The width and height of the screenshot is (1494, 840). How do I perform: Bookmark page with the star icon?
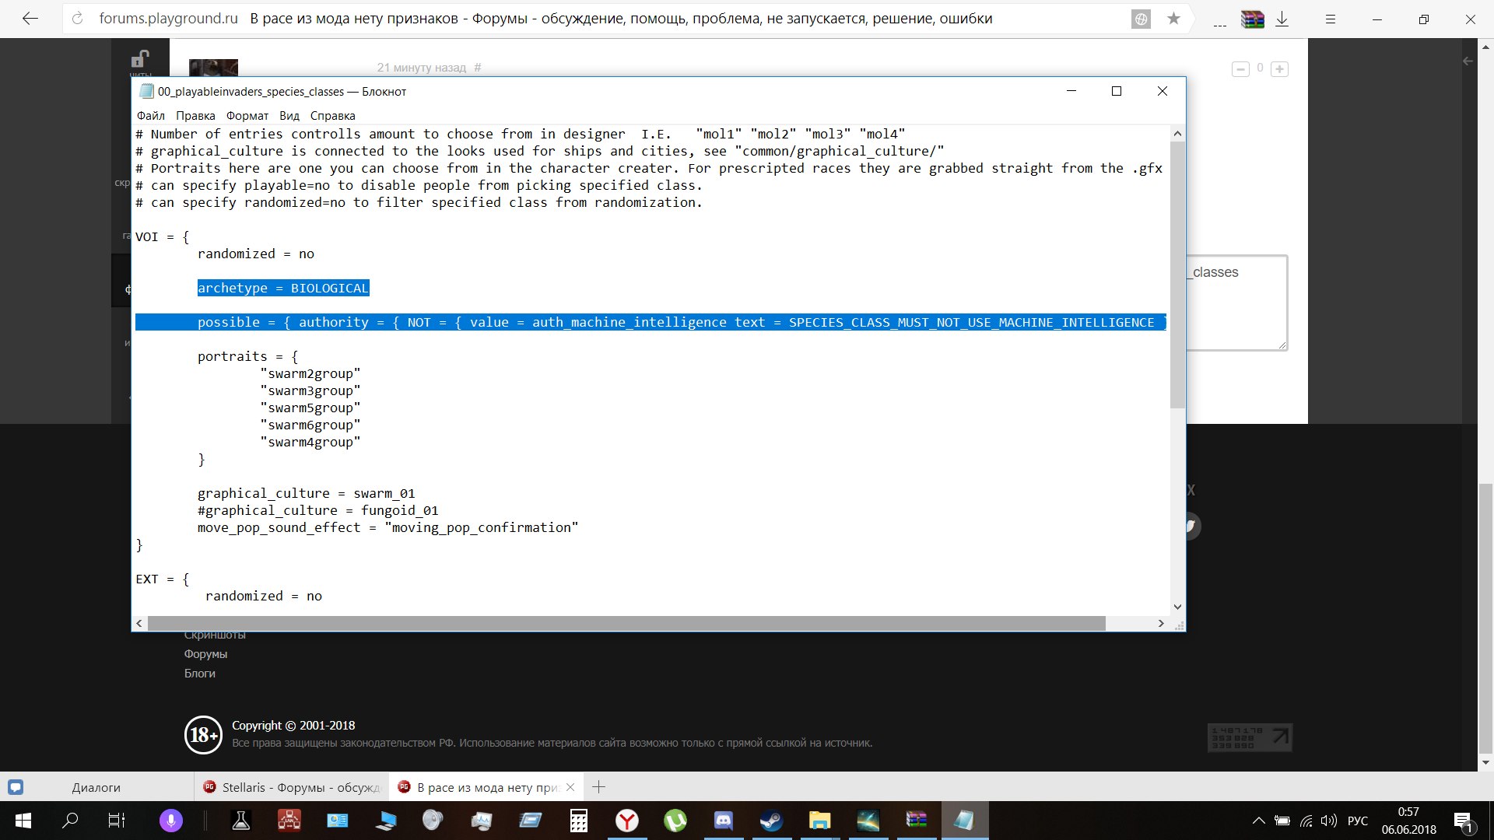(1173, 19)
